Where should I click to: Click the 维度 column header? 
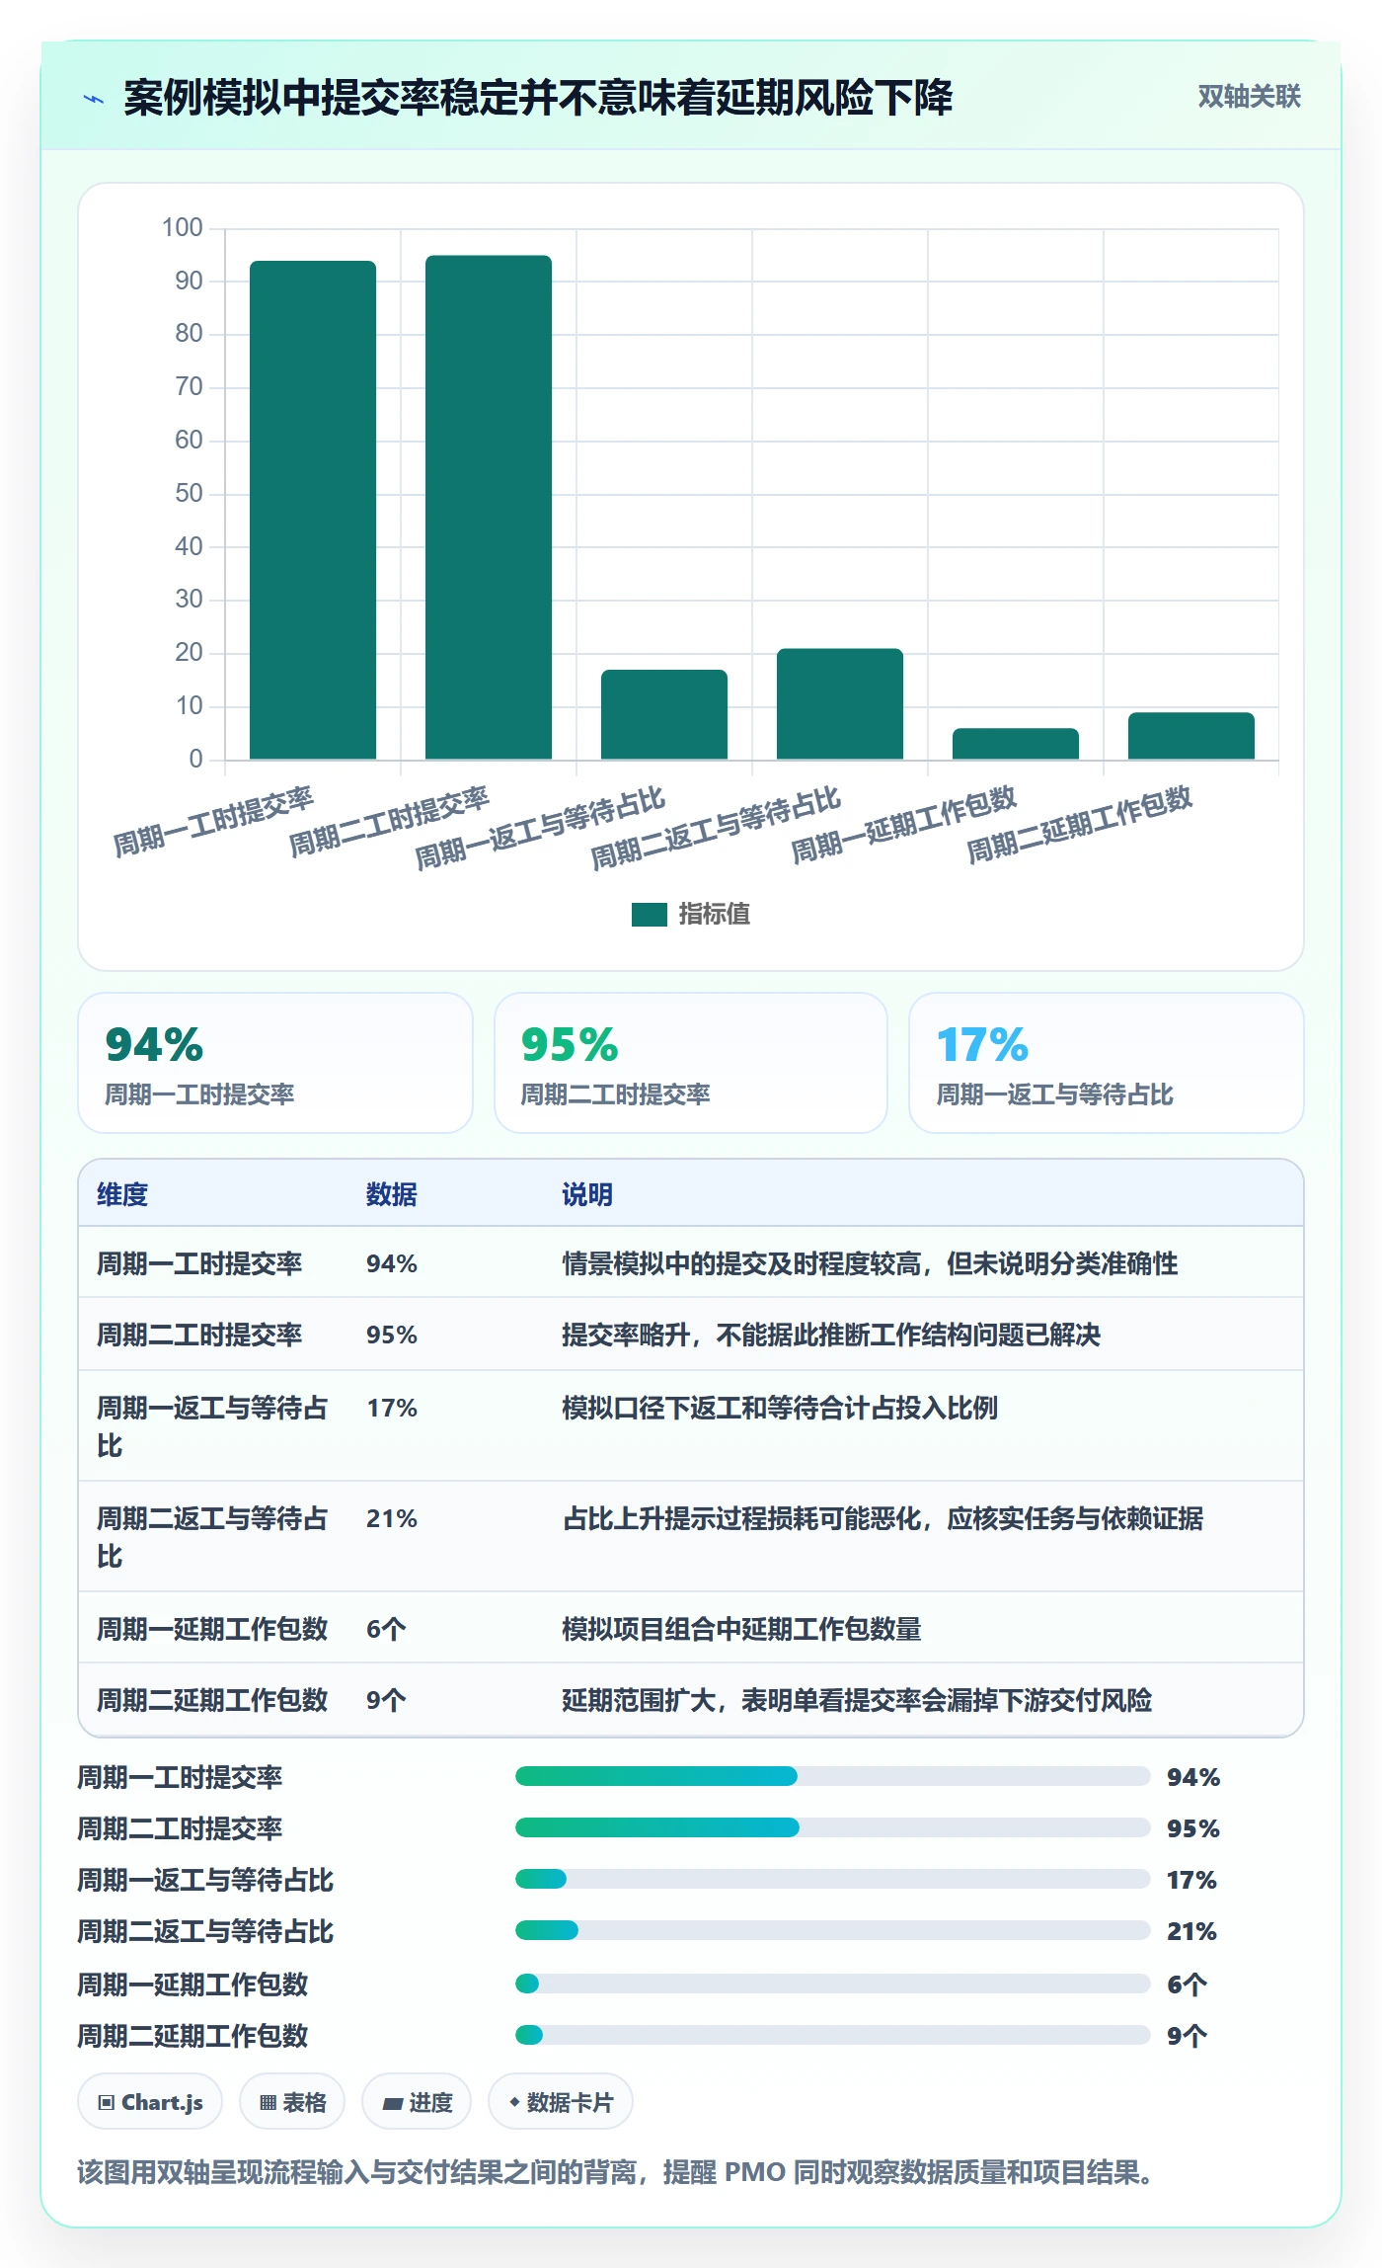(x=122, y=1194)
